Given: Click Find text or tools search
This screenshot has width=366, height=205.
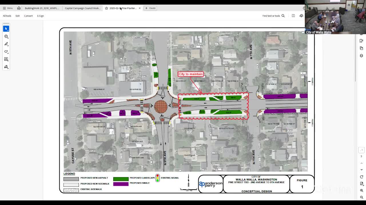Looking at the screenshot, I should click(273, 16).
